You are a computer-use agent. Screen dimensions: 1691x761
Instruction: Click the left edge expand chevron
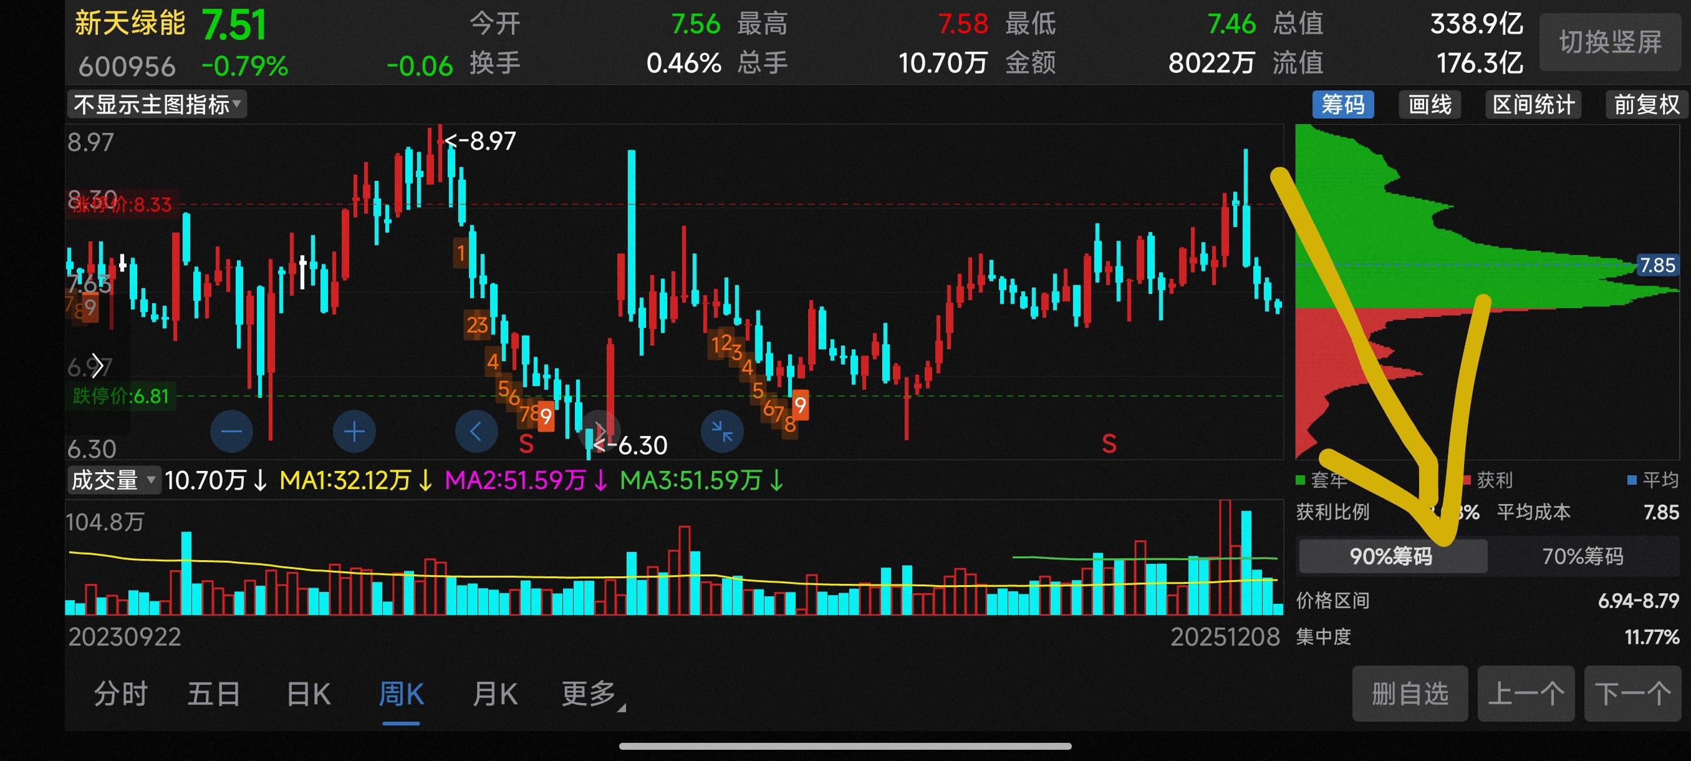pos(97,366)
